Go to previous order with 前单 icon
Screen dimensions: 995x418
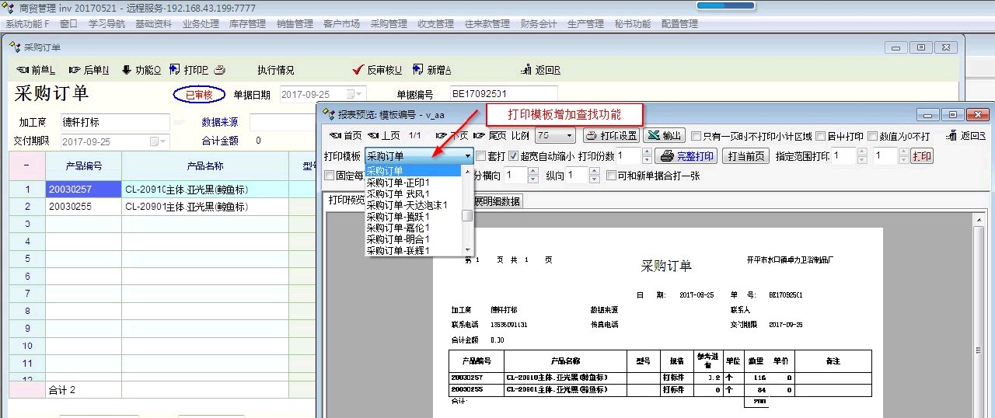pyautogui.click(x=22, y=70)
